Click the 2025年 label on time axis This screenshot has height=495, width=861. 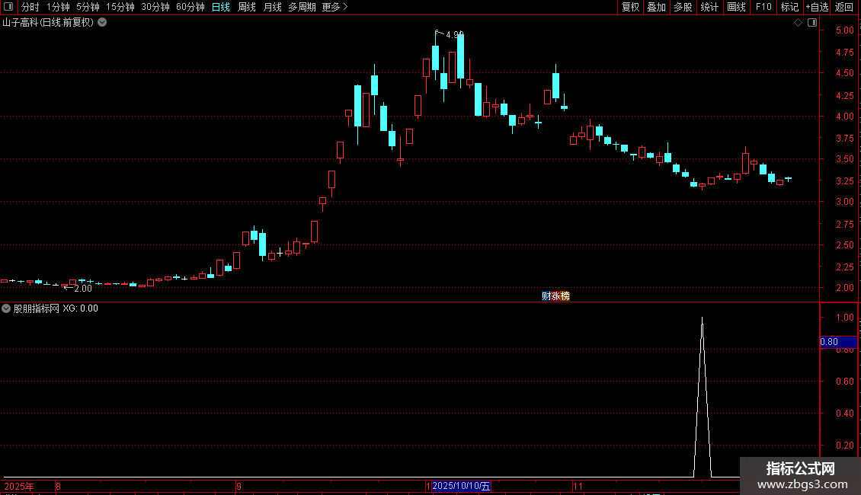click(19, 486)
